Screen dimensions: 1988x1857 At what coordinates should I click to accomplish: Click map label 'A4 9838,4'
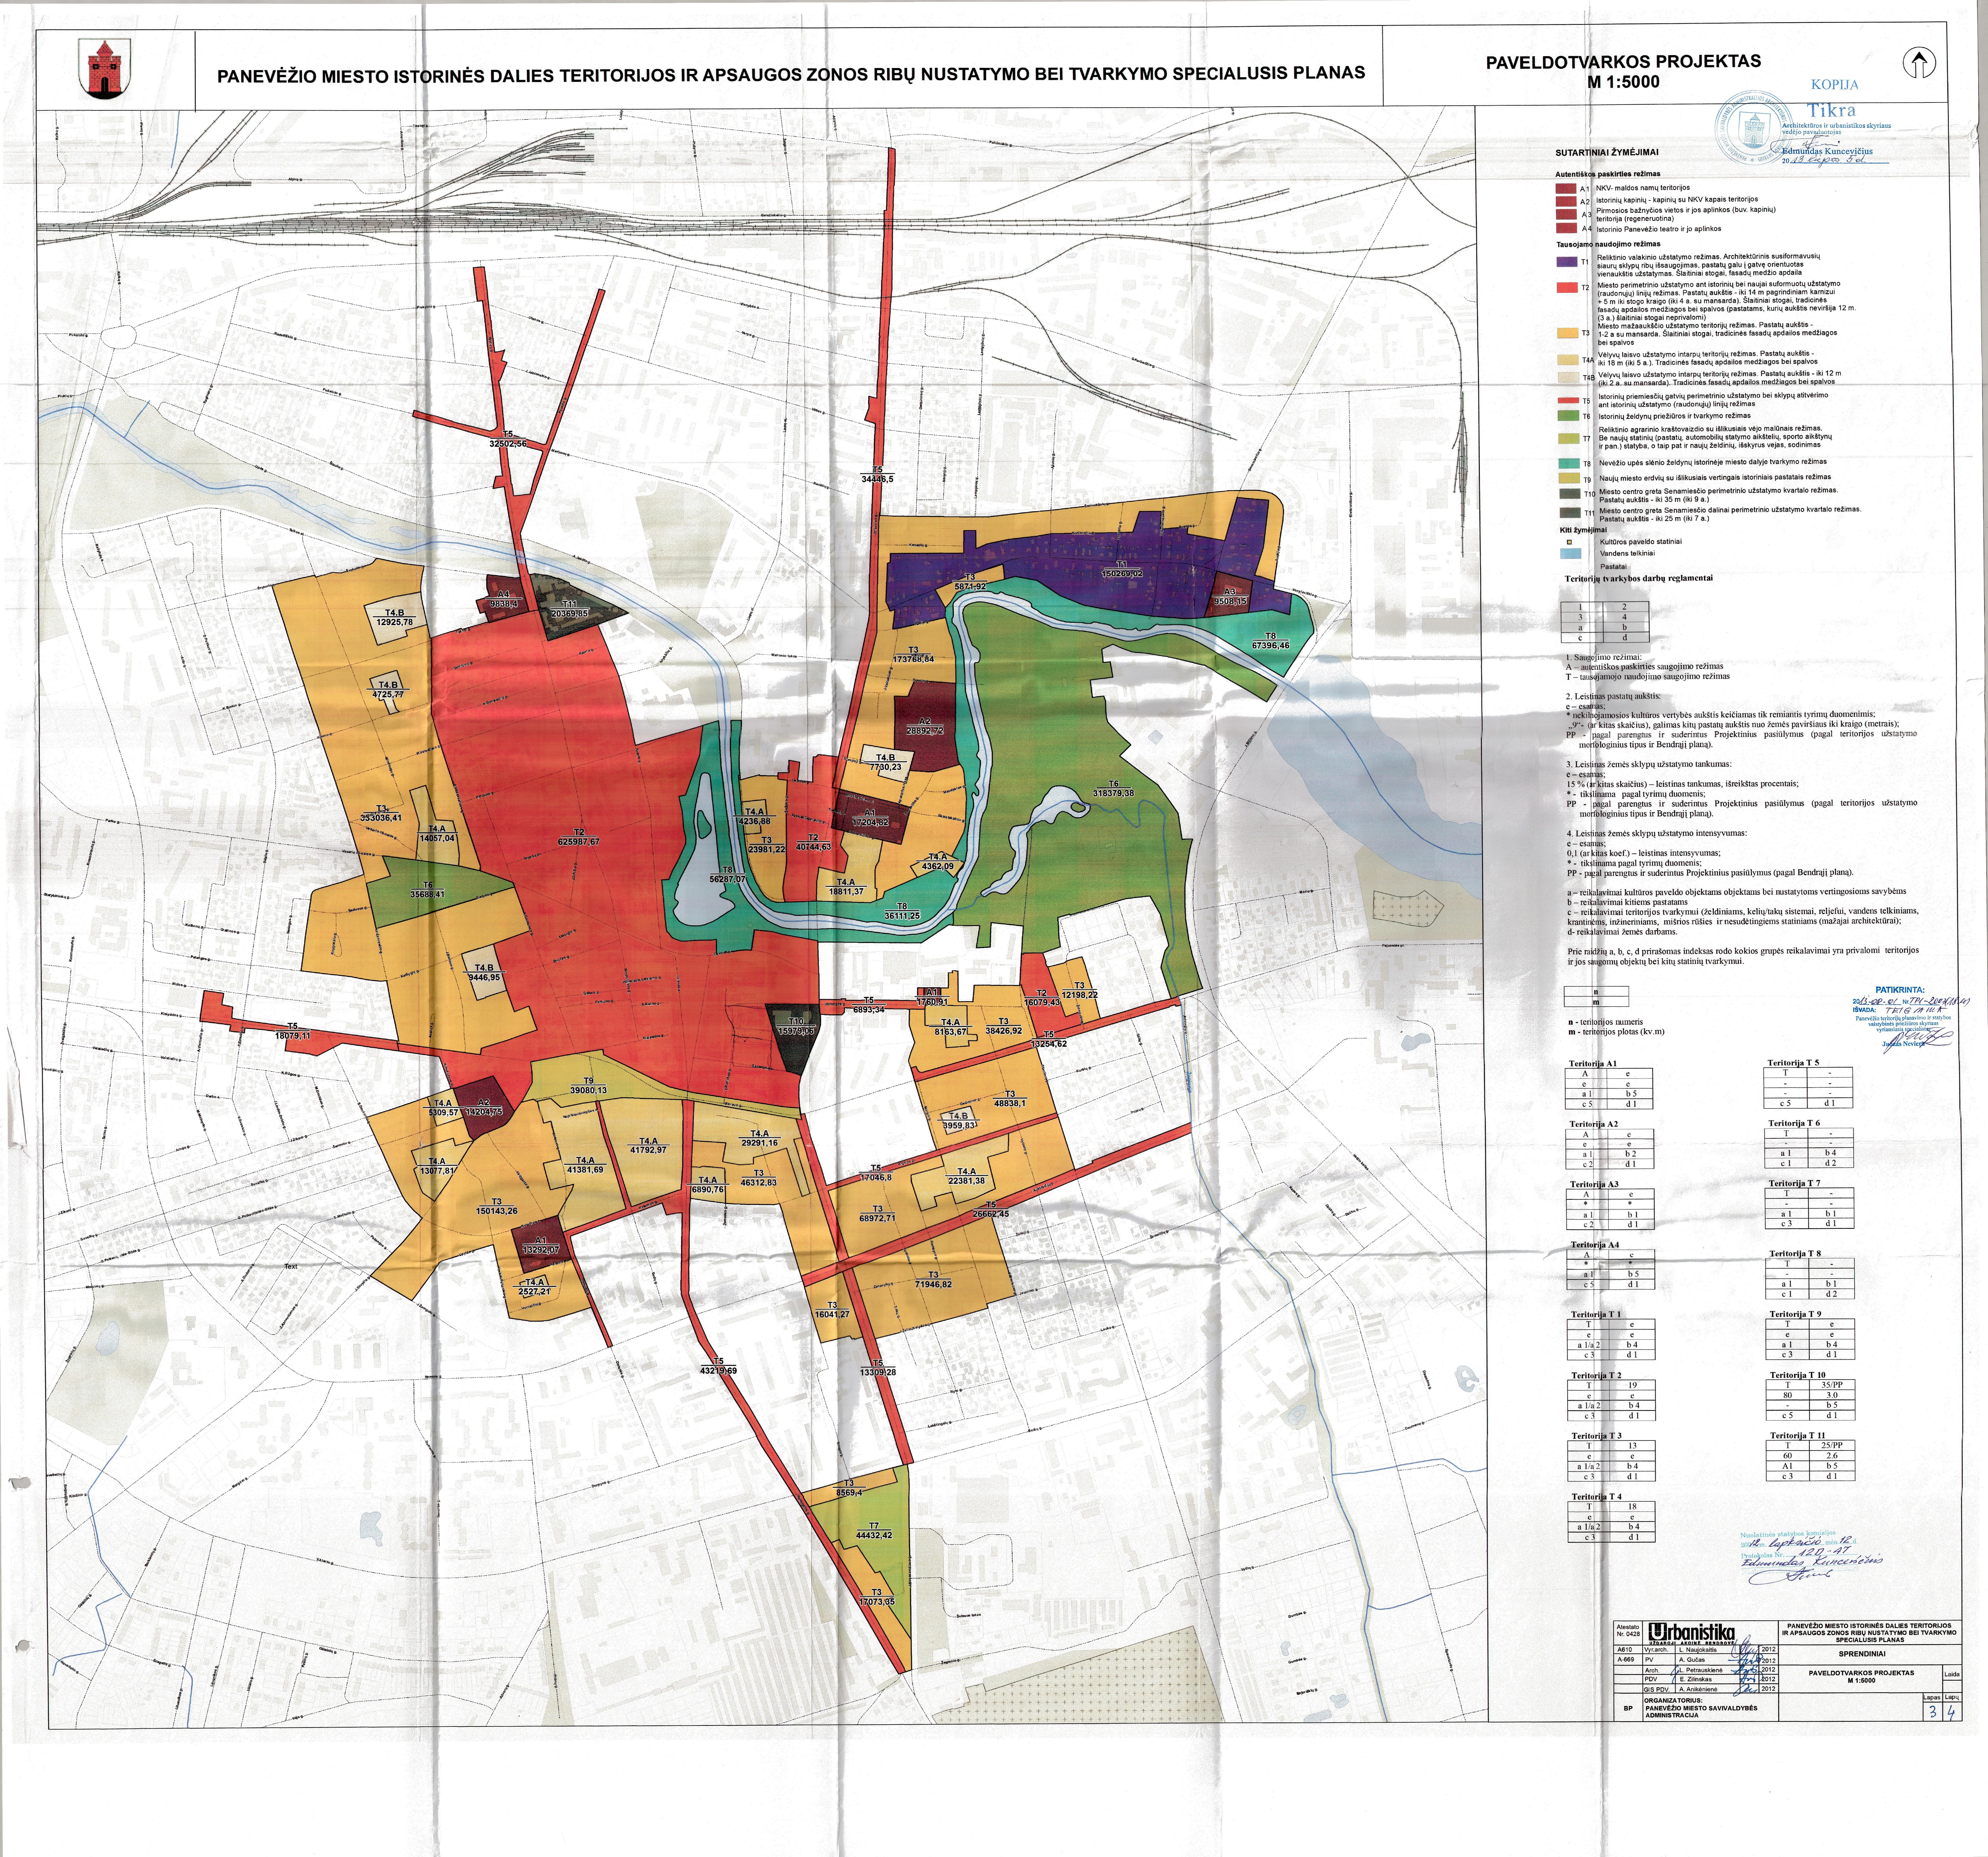pos(504,599)
